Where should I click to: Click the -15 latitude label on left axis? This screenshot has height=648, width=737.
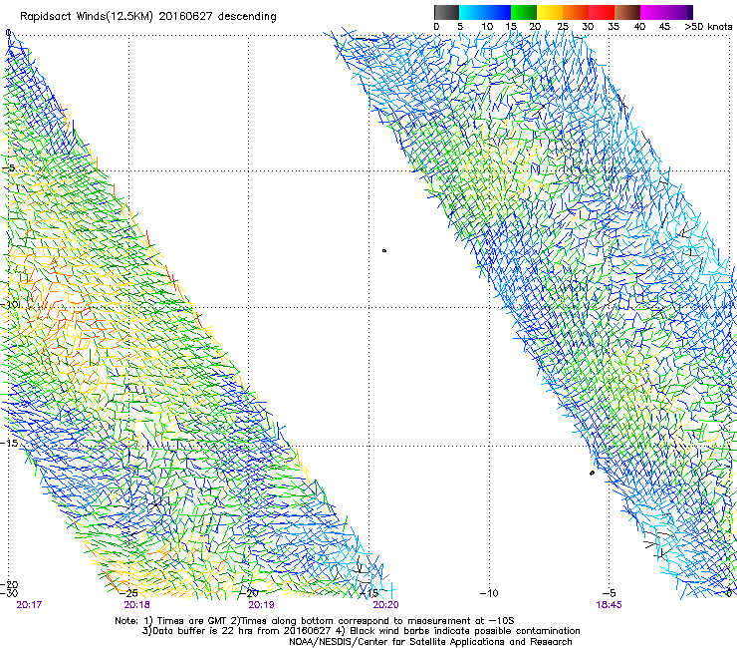pyautogui.click(x=9, y=443)
